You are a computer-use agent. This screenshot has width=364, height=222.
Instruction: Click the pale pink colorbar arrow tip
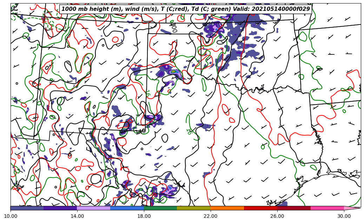(x=352, y=208)
